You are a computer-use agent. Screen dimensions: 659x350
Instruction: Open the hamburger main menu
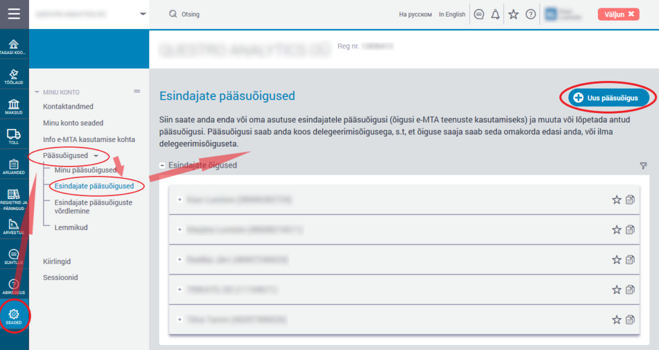pos(14,14)
